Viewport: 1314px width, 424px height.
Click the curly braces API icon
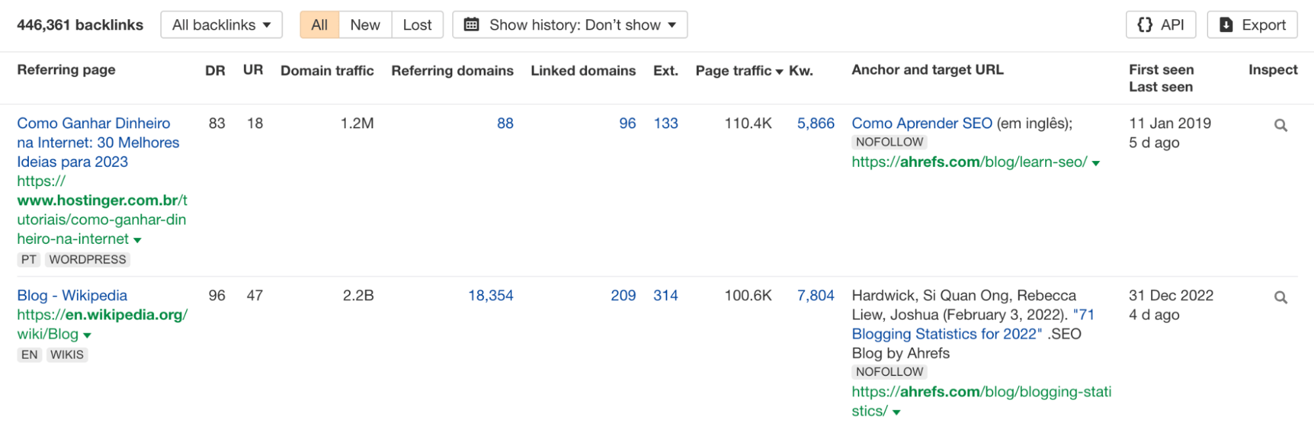[x=1144, y=25]
